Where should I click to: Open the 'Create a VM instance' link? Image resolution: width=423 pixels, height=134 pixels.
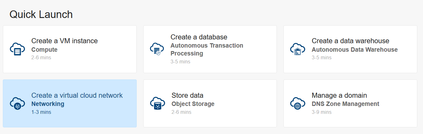click(65, 41)
